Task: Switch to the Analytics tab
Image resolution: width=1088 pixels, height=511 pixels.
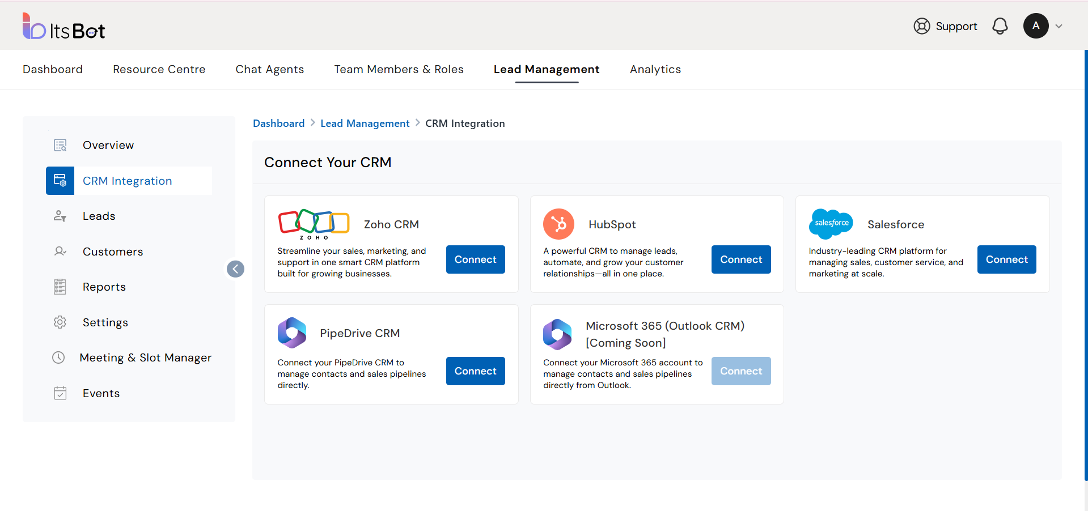Action: [655, 69]
